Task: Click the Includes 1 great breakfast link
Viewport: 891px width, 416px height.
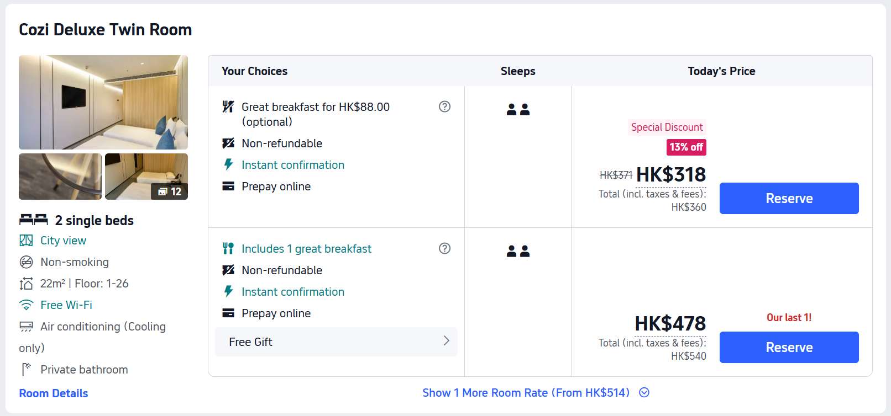Action: 306,249
